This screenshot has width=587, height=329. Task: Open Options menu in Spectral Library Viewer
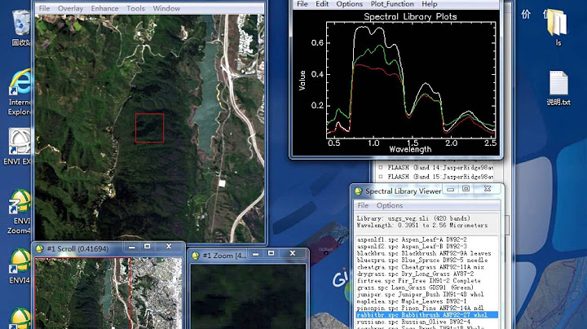pos(390,205)
